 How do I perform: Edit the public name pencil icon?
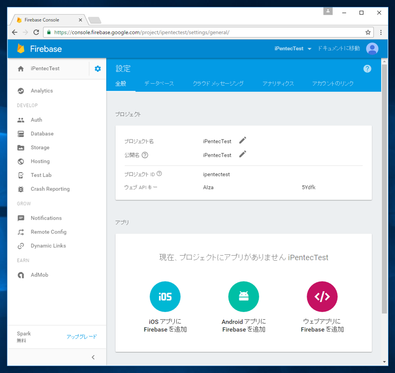[x=242, y=154]
